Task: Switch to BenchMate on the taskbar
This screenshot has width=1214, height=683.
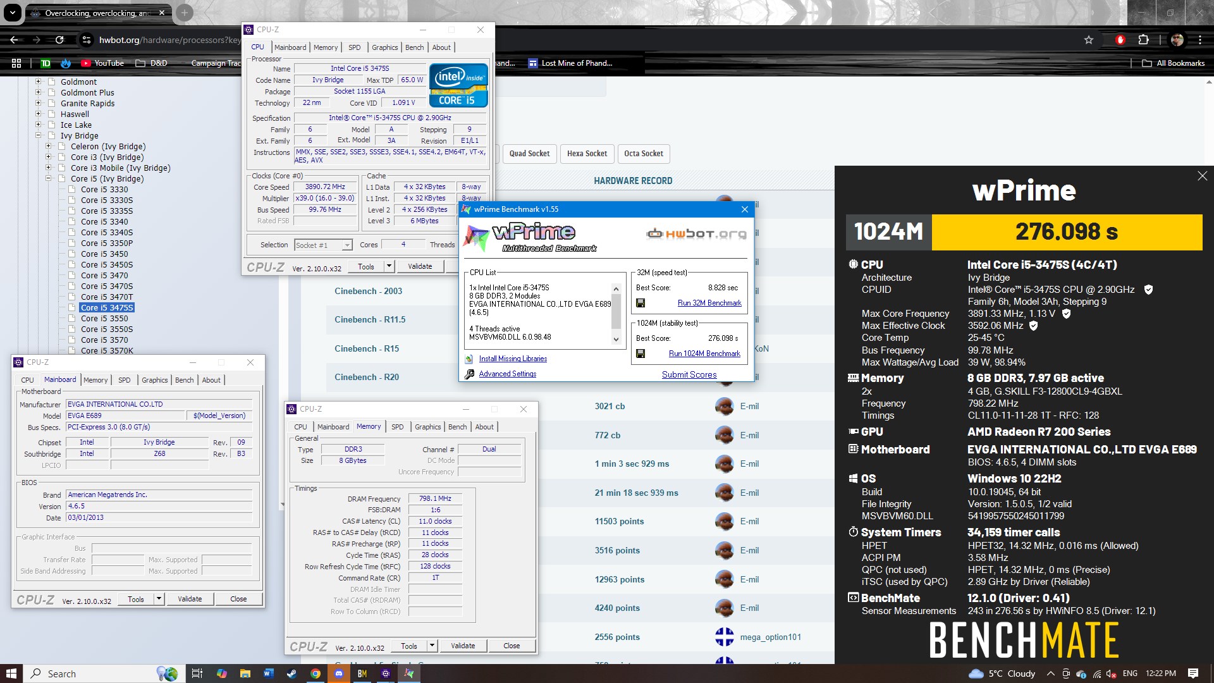Action: coord(362,674)
